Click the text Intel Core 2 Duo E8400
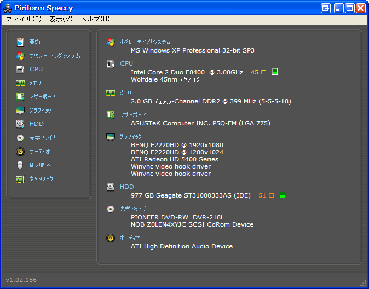The height and width of the screenshot is (289, 369). 168,72
